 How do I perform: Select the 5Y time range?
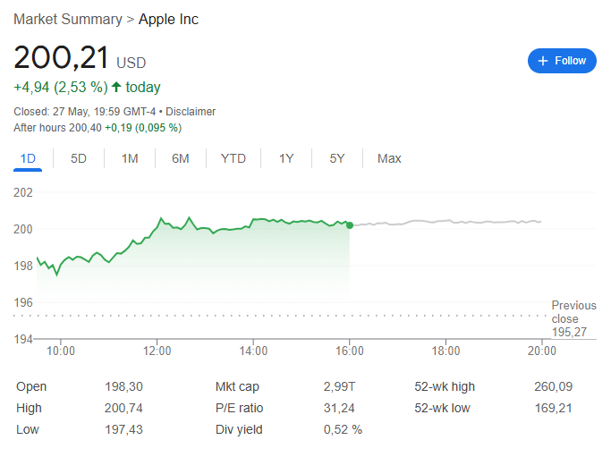coord(337,158)
